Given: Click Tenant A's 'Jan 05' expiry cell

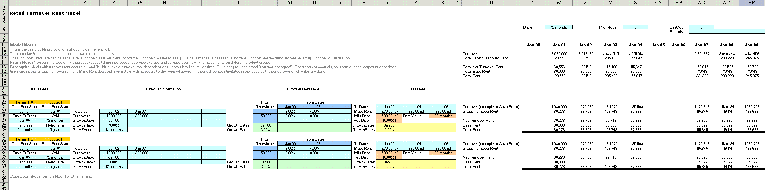Looking at the screenshot, I should tap(25, 120).
